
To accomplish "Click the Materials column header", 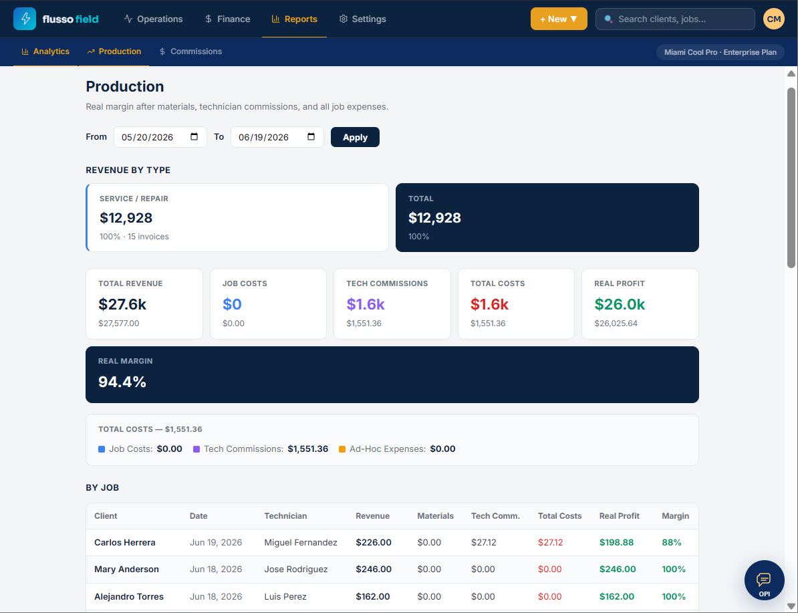I will 435,516.
